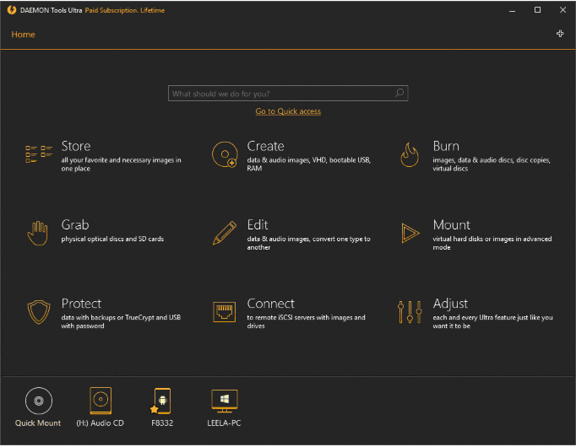Screen dimensions: 576x447
Task: Select the LEELA-PC computer icon
Action: (x=225, y=401)
